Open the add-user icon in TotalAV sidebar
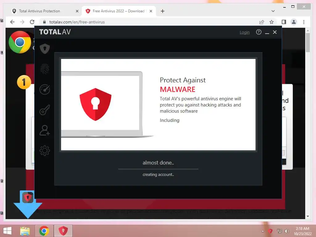The height and width of the screenshot is (237, 316). 44,131
